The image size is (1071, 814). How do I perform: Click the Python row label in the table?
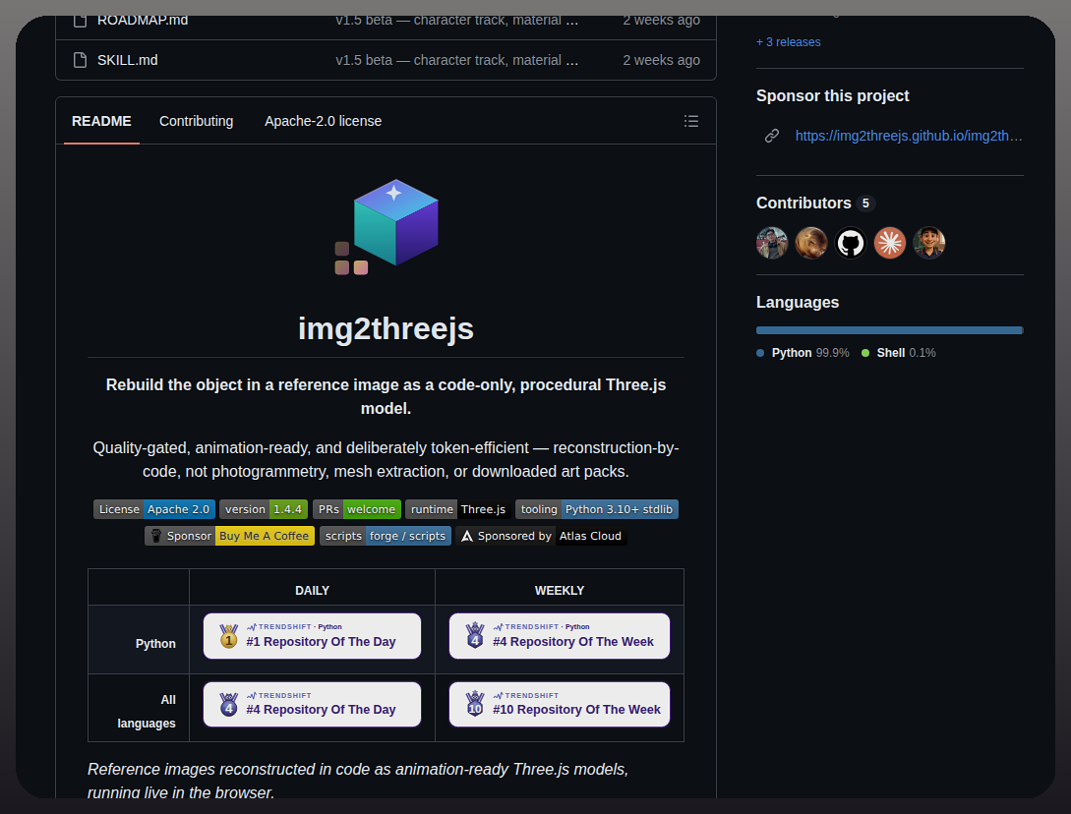tap(155, 644)
